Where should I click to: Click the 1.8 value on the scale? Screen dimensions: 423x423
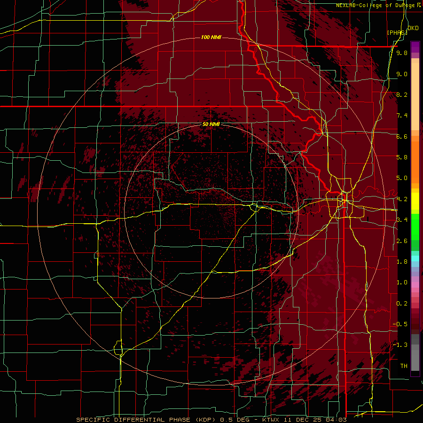click(402, 262)
